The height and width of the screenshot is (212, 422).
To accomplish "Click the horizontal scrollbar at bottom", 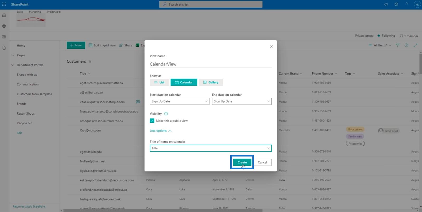I will (163, 210).
